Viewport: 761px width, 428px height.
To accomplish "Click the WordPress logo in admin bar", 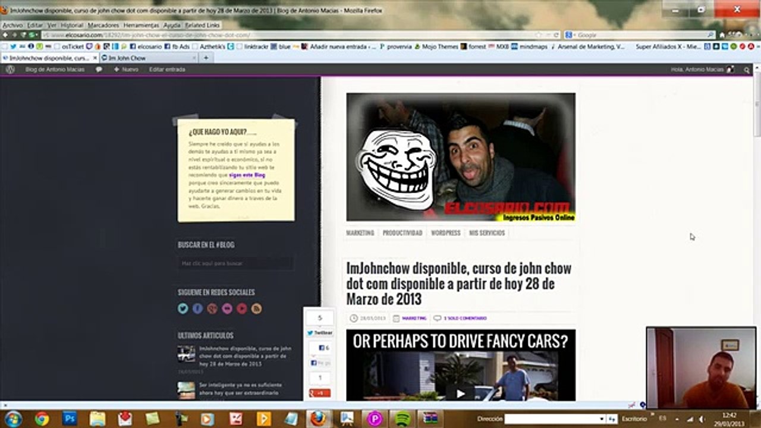I will click(10, 70).
